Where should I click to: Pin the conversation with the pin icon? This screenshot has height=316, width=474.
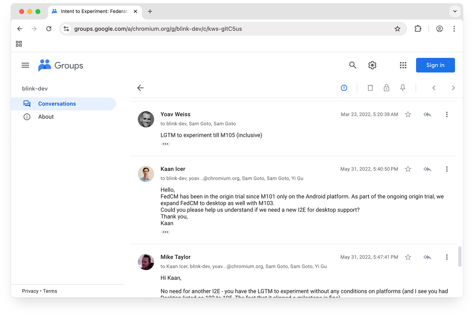tap(403, 88)
